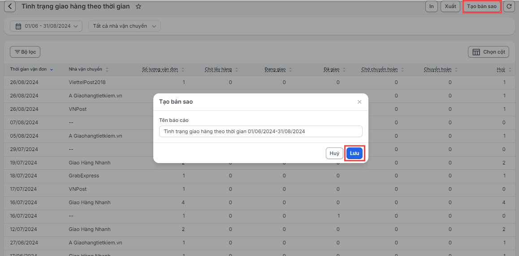Screen dimensions: 519x256
Task: Click the Tạo bản sao button
Action: click(481, 6)
